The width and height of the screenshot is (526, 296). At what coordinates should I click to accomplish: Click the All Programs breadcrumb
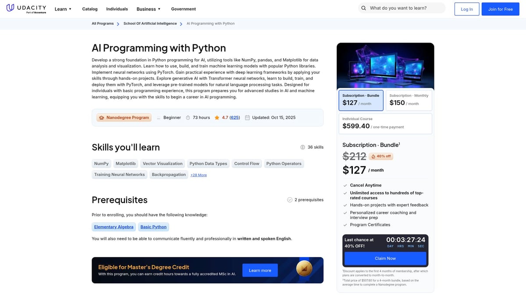(103, 24)
